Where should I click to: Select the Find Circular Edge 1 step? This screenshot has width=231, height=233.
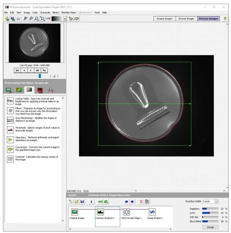126,213
